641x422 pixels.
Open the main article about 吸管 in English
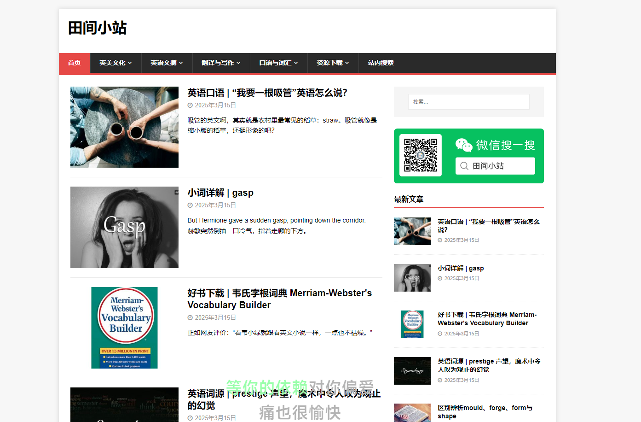click(267, 93)
